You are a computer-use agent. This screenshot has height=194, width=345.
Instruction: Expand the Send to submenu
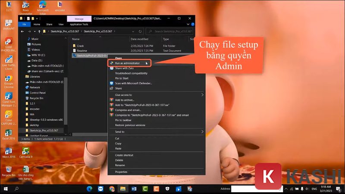click(157, 131)
